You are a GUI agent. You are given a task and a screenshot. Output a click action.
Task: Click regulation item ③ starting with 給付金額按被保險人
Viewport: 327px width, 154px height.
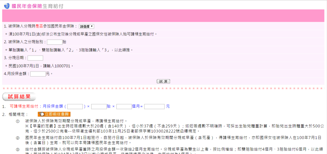(175, 151)
